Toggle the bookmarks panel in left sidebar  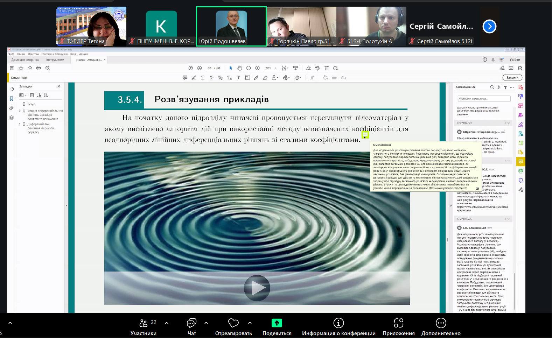coord(12,99)
